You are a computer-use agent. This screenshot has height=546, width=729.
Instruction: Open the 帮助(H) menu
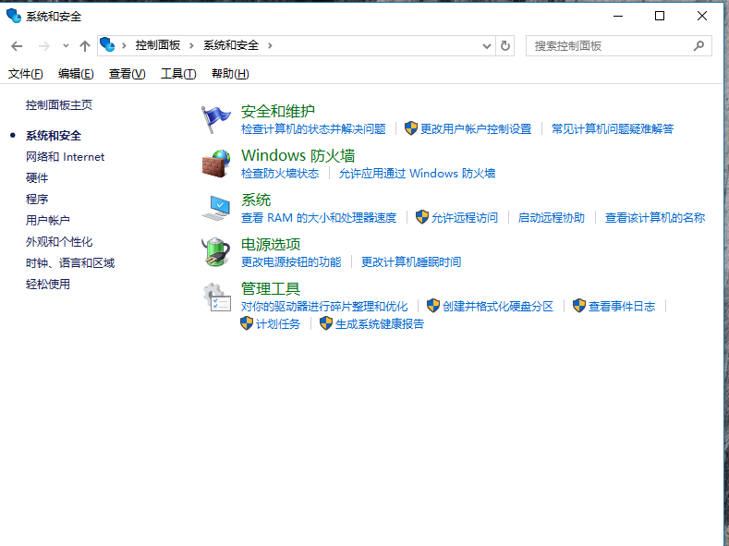click(230, 73)
